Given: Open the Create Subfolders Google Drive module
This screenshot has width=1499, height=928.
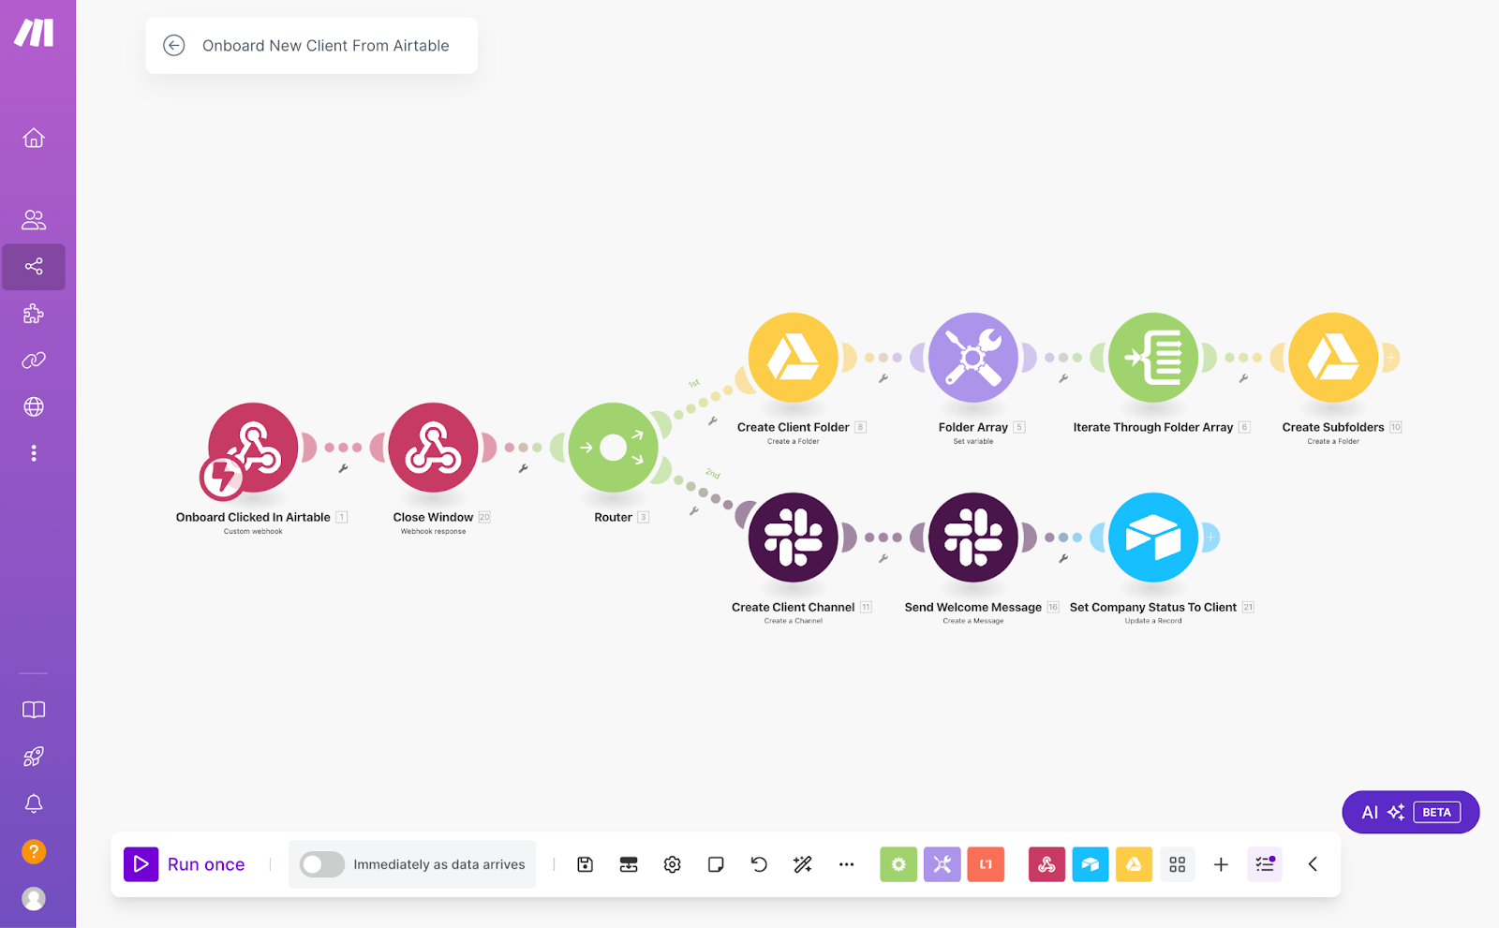Looking at the screenshot, I should (1333, 358).
